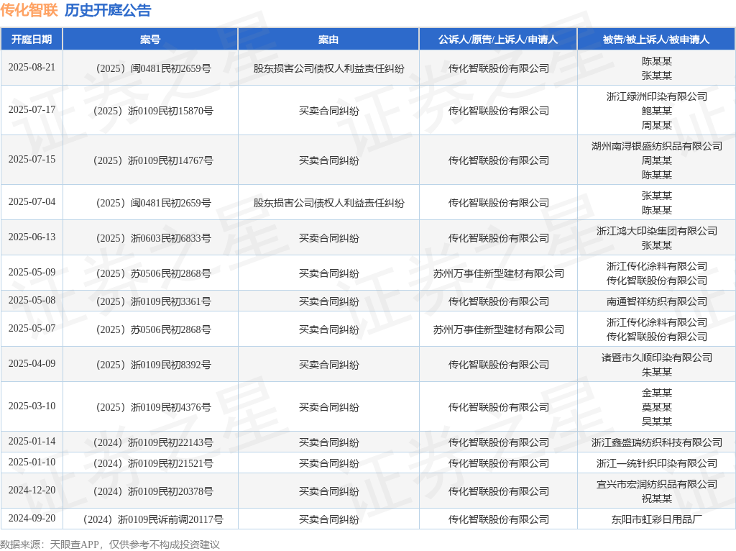Viewport: 736px width, 551px height.
Task: Click 买卖合同纠纷 in the 2025-06-13 row
Action: [328, 238]
